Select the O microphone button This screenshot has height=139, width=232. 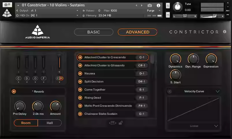(35, 78)
